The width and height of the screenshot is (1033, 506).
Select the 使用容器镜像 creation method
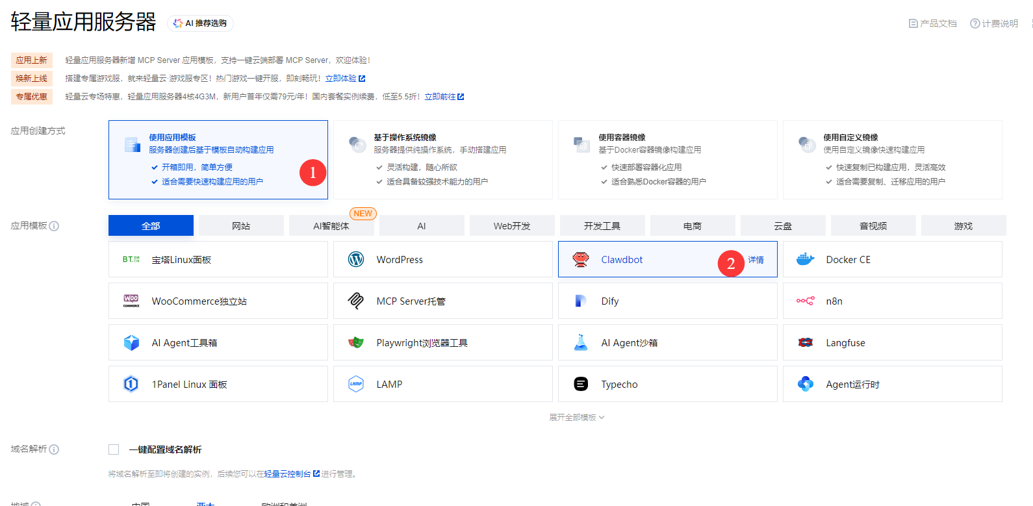tap(668, 160)
